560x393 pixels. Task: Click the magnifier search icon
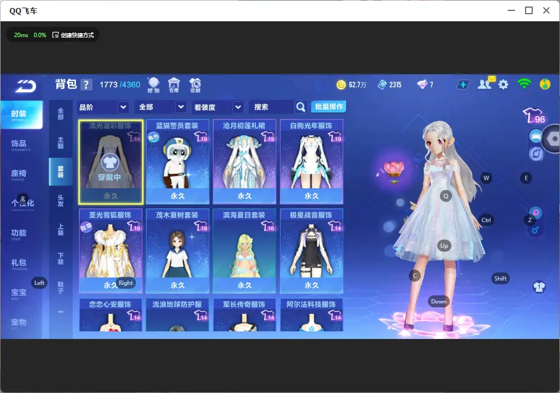301,107
